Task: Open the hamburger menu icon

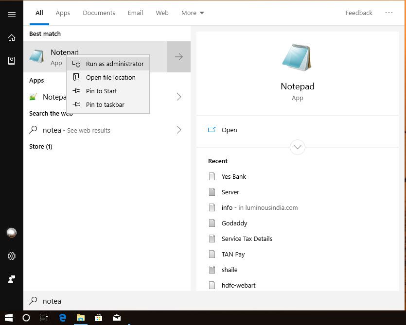Action: [11, 14]
